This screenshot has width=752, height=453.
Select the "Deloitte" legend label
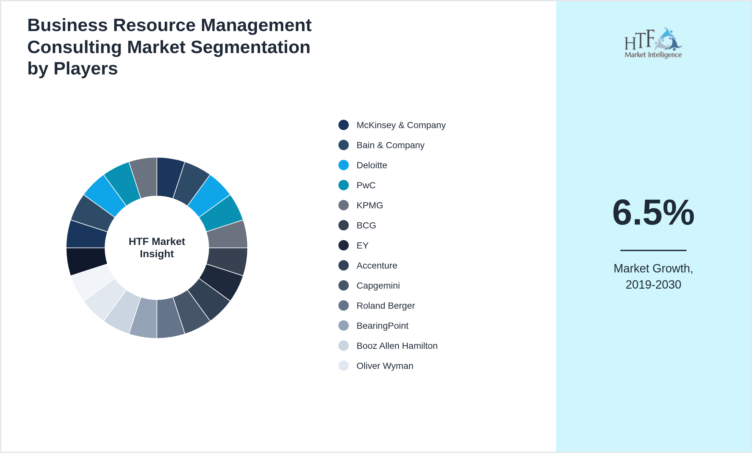(x=372, y=165)
